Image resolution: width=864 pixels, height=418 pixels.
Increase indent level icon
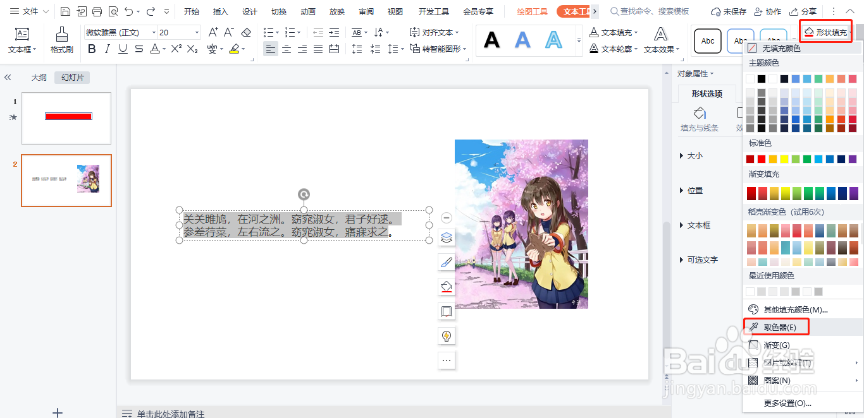point(333,32)
